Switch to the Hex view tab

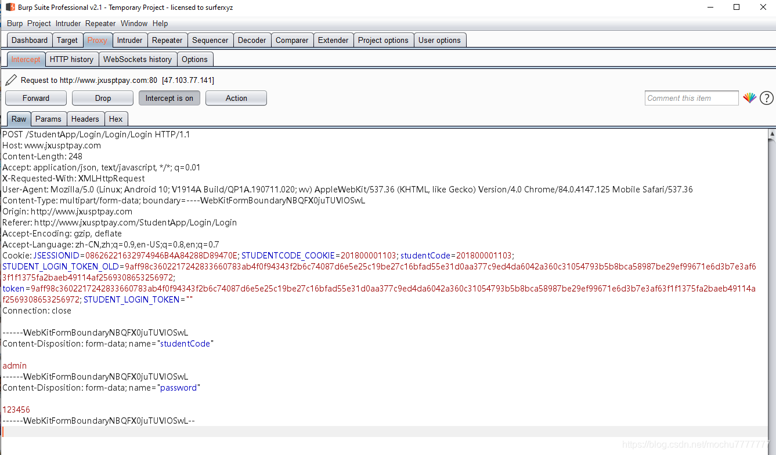[116, 119]
